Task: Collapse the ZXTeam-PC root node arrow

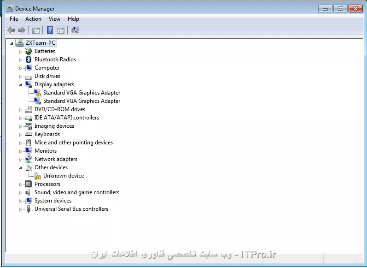Action: (12, 43)
